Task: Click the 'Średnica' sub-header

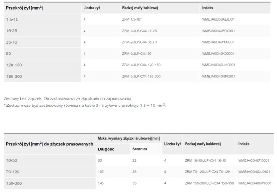Action: 140,149
